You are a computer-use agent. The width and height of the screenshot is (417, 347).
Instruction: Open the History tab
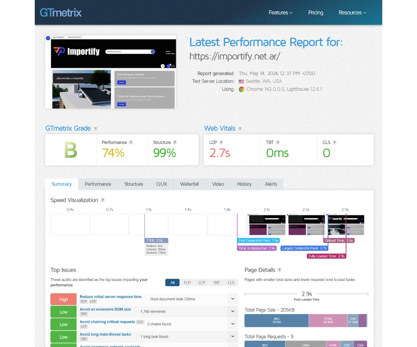[244, 184]
